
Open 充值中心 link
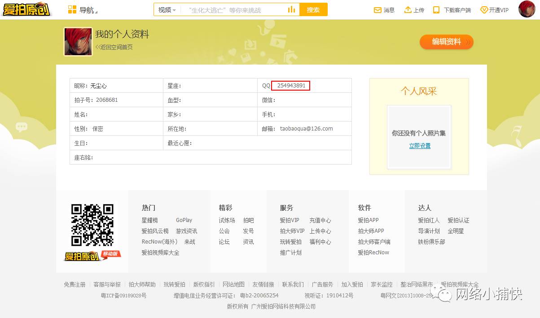tap(320, 220)
